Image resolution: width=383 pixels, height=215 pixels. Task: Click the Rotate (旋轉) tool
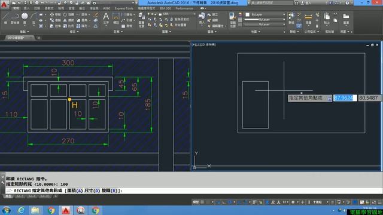[x=69, y=14]
